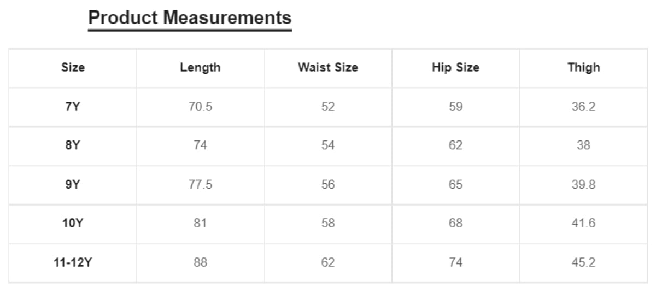Click the 9Y size row label

[73, 185]
